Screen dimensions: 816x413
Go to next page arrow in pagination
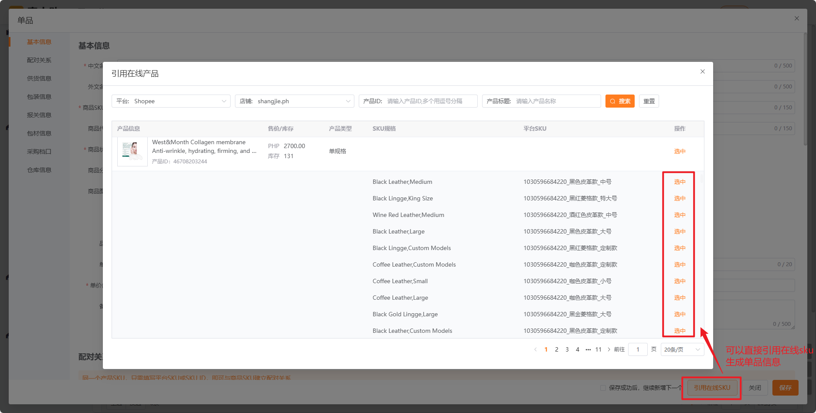coord(609,349)
